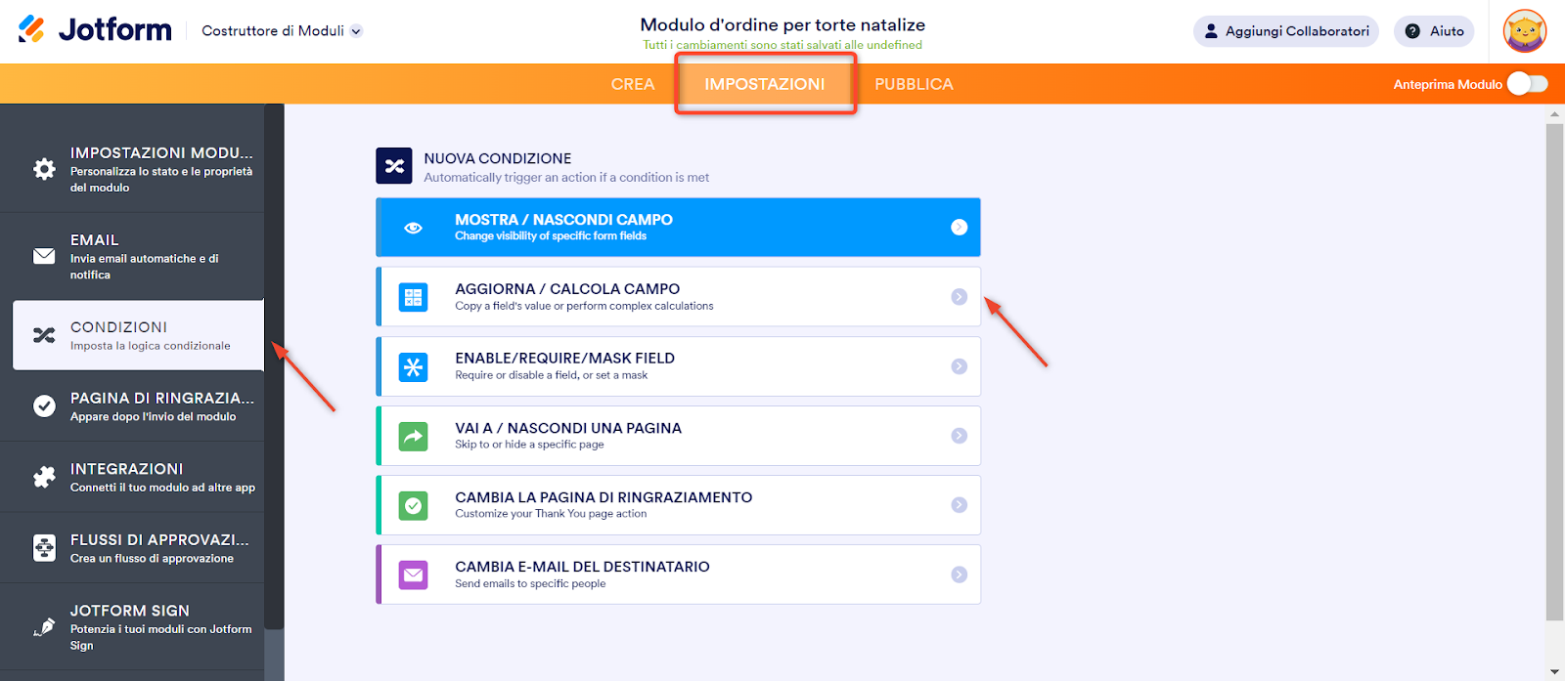Click the Jotform Sign pen icon
Screen dimensions: 1565x681
coord(44,627)
